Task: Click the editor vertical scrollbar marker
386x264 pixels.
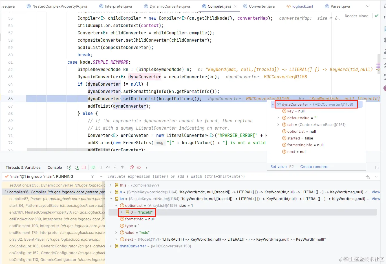Action: (x=378, y=65)
